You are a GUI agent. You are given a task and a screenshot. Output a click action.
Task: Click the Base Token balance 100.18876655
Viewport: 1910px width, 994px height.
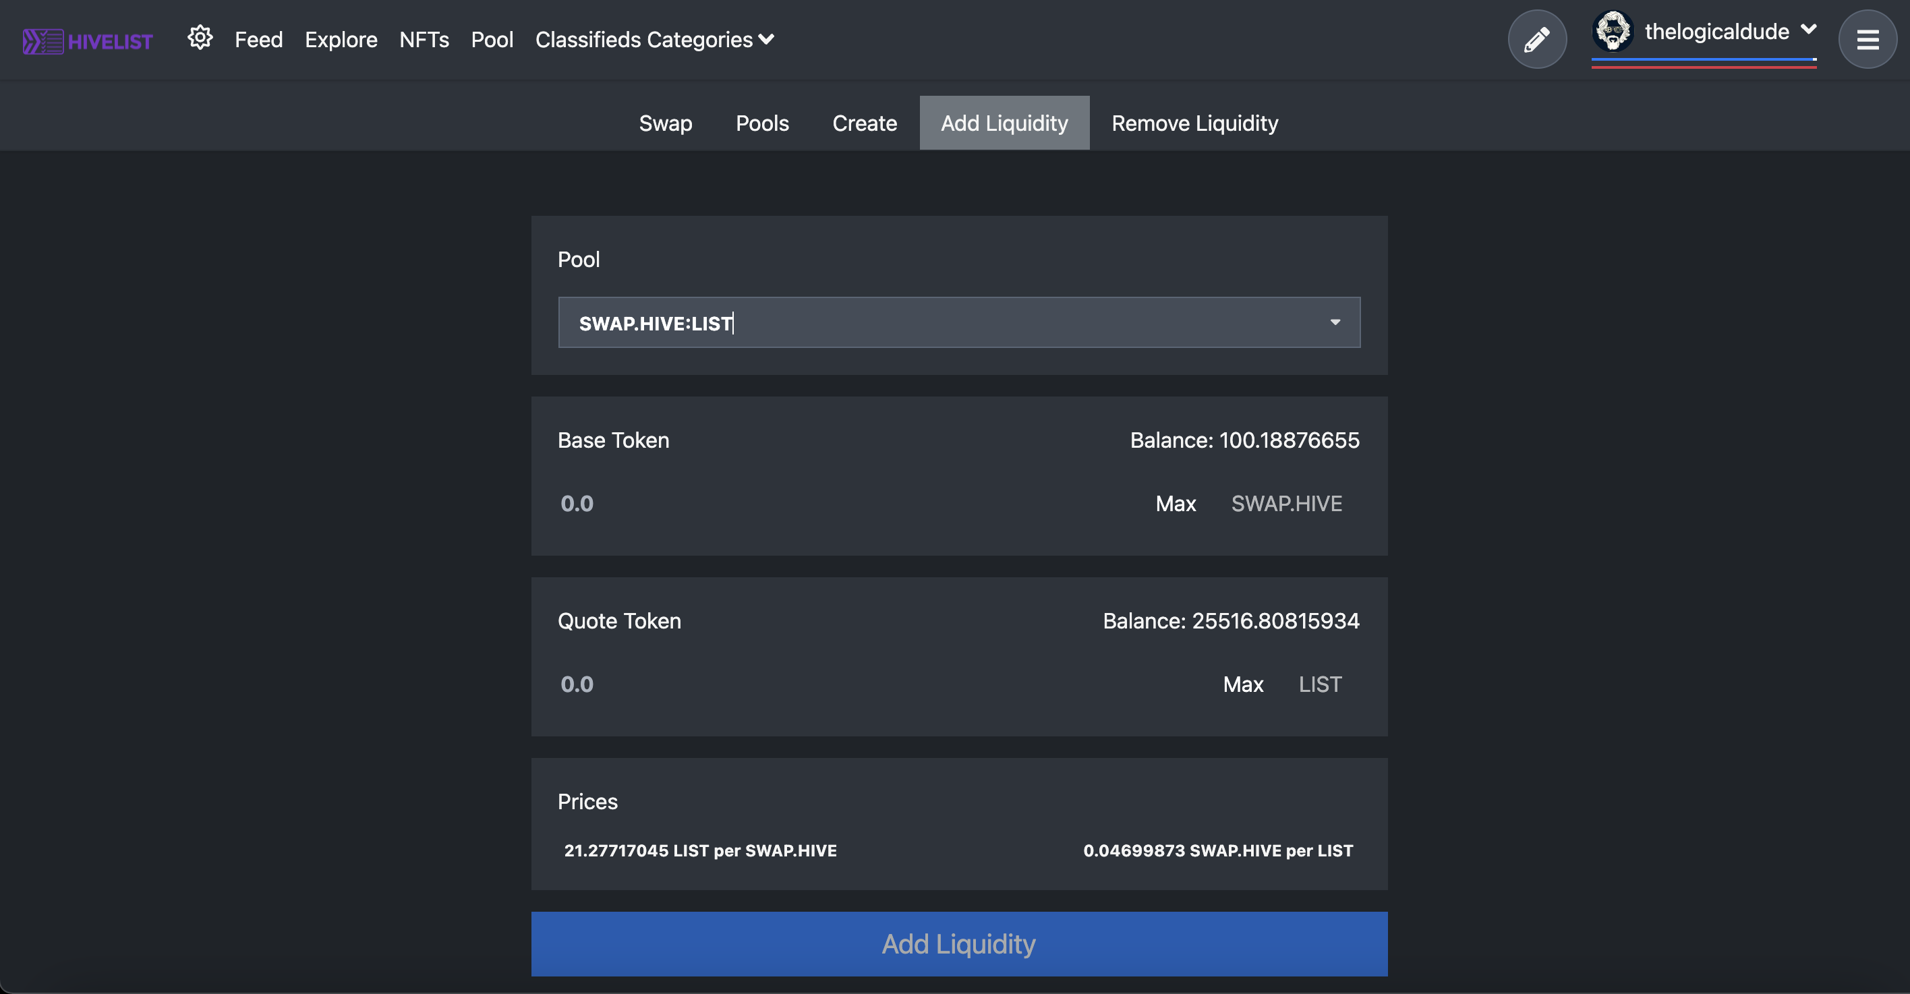1244,440
